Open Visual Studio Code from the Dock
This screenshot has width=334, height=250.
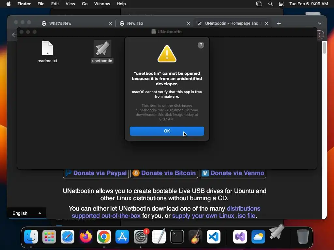(214, 237)
